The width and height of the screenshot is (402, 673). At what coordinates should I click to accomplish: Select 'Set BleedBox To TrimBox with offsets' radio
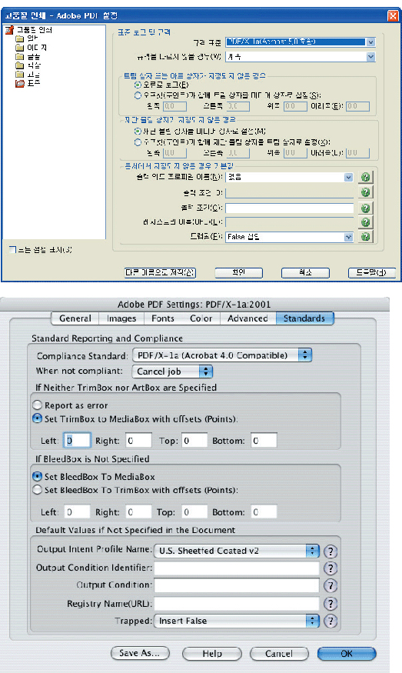(38, 490)
